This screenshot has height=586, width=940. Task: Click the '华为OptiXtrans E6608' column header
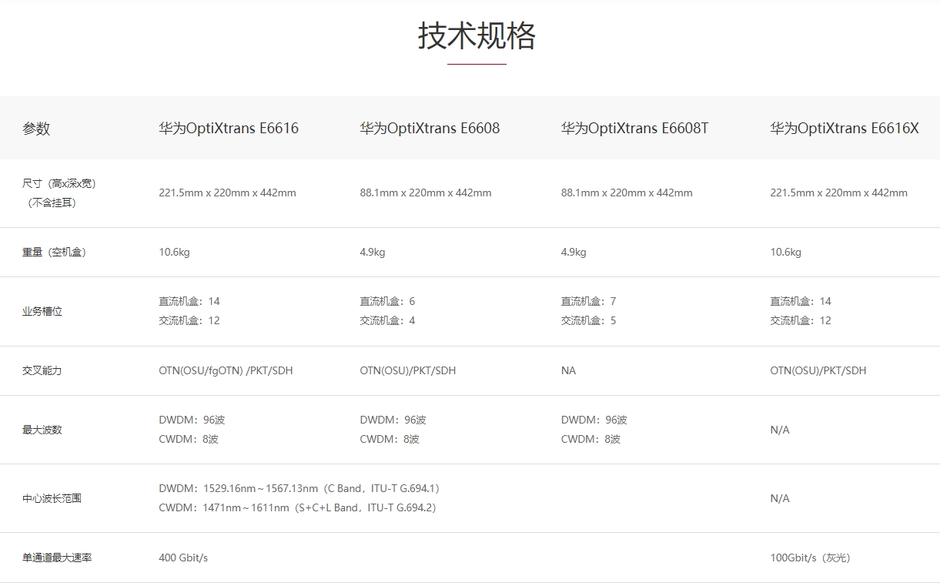(x=430, y=129)
